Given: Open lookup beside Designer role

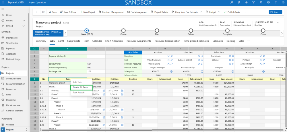Looking at the screenshot, I should 233,60.
